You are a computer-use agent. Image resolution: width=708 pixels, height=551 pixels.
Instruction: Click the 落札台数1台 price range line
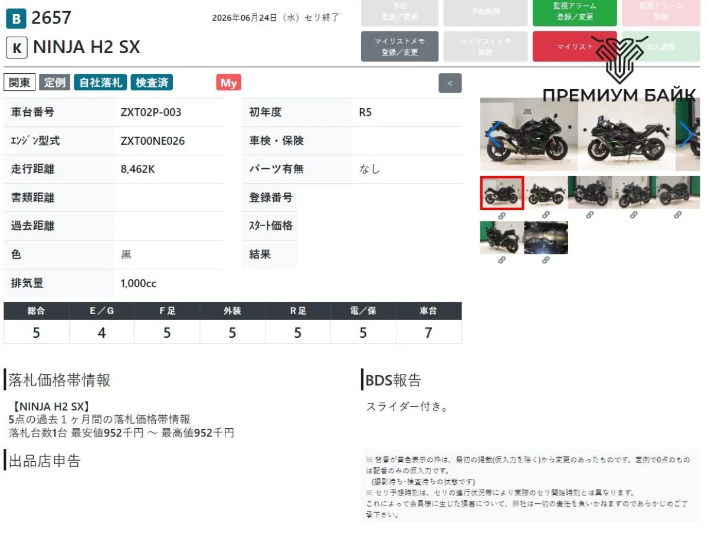pyautogui.click(x=122, y=433)
